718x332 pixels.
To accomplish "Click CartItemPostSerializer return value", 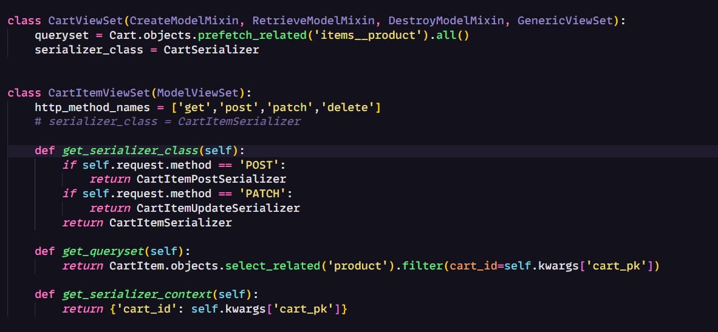I will point(211,179).
